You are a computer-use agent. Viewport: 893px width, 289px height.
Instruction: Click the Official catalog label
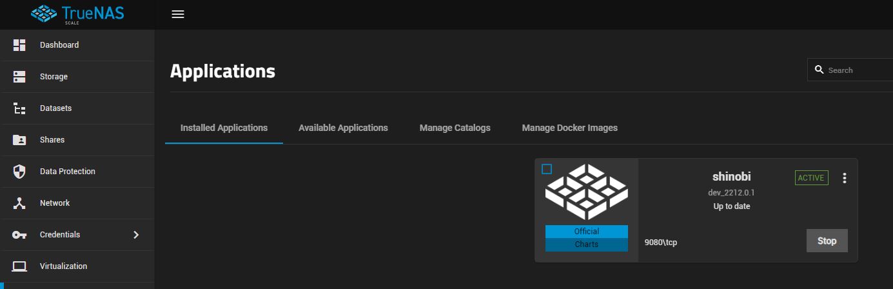click(587, 232)
